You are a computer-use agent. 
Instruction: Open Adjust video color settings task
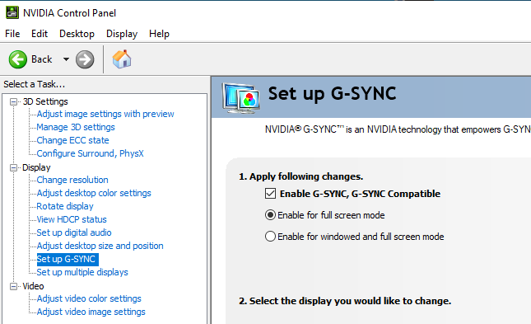89,298
